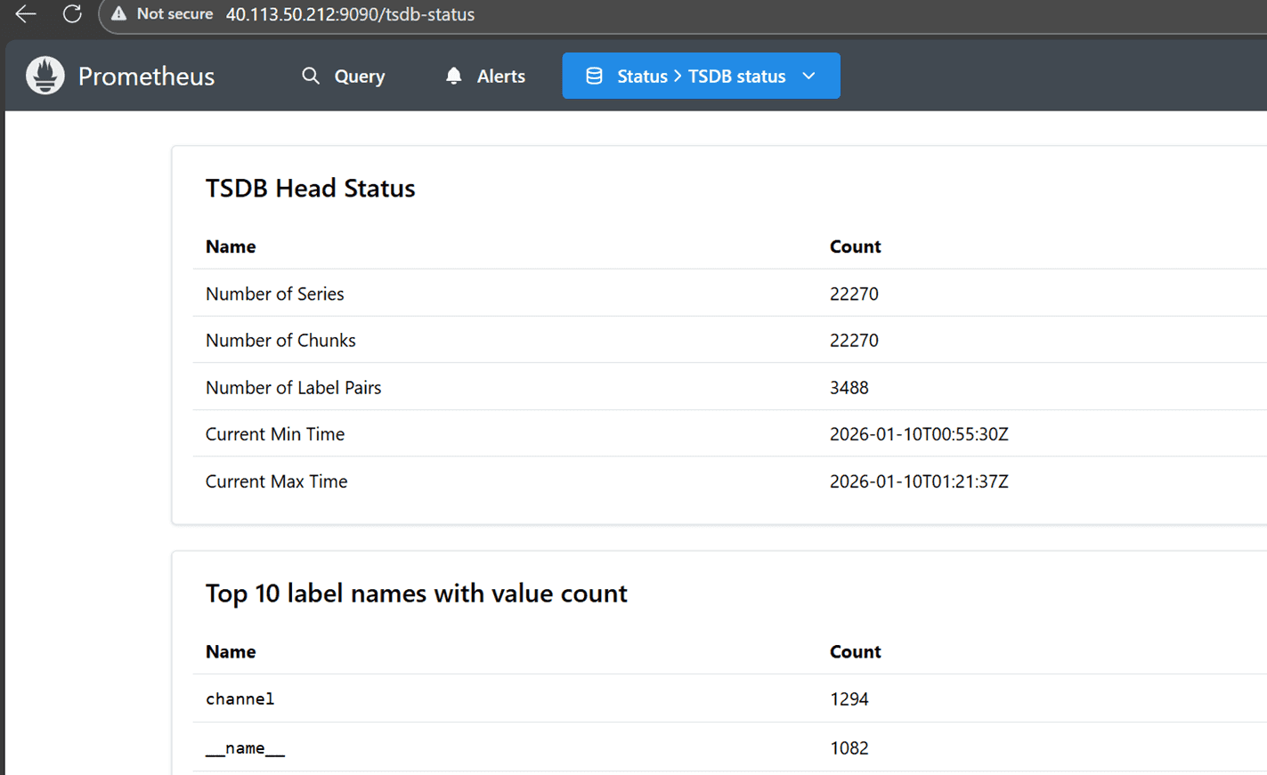The image size is (1267, 775).
Task: Expand the Status menu chevron arrow
Action: click(x=808, y=76)
